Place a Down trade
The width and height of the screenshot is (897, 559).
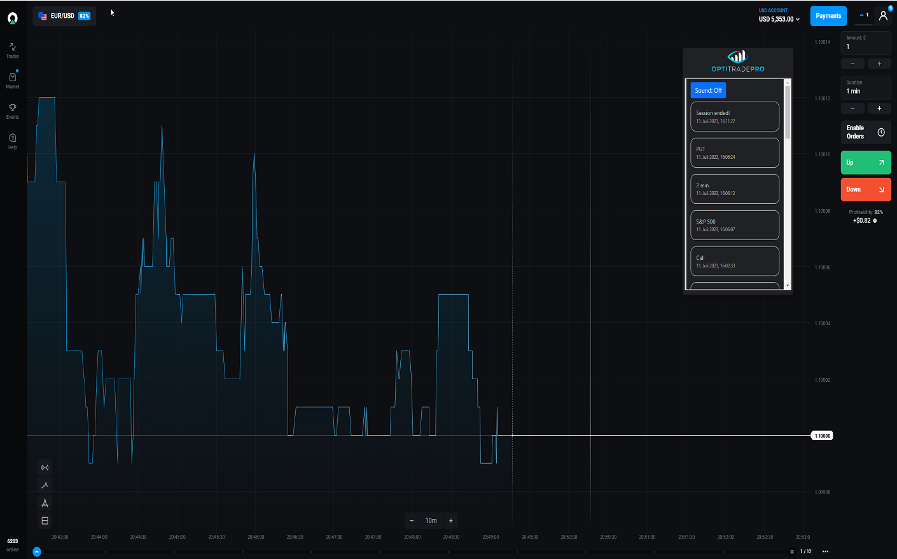866,189
